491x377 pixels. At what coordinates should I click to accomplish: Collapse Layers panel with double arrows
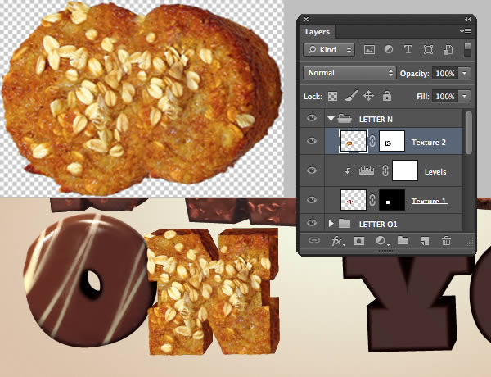point(467,20)
